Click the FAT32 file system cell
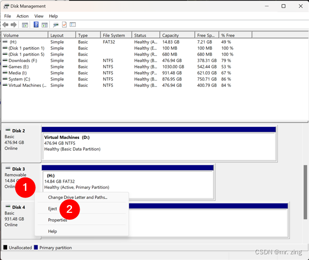This screenshot has width=309, height=260. (x=109, y=42)
